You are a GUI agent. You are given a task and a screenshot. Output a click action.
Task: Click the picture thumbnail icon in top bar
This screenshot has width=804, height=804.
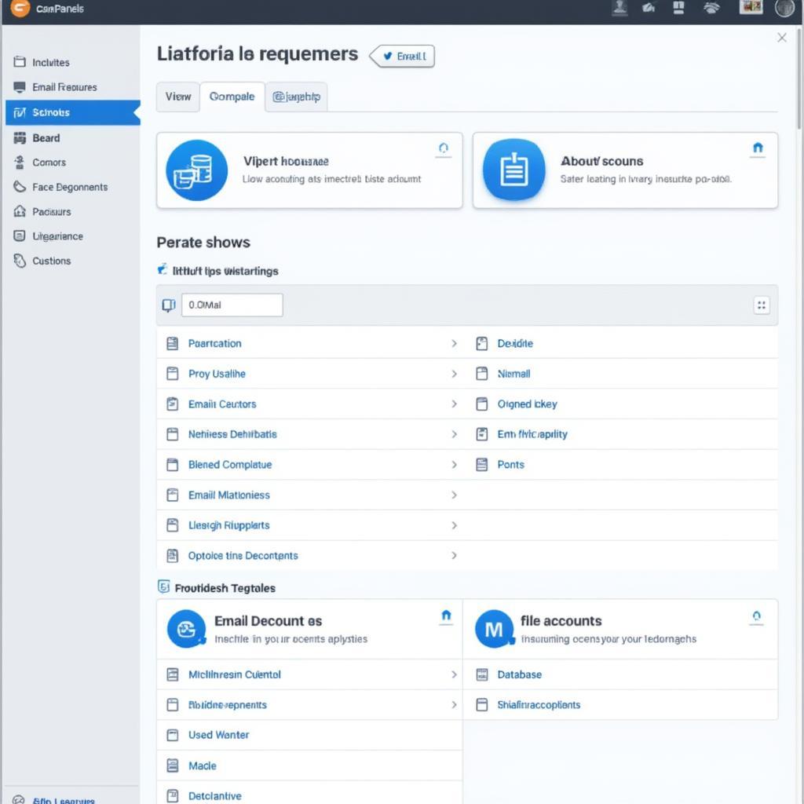pyautogui.click(x=751, y=7)
